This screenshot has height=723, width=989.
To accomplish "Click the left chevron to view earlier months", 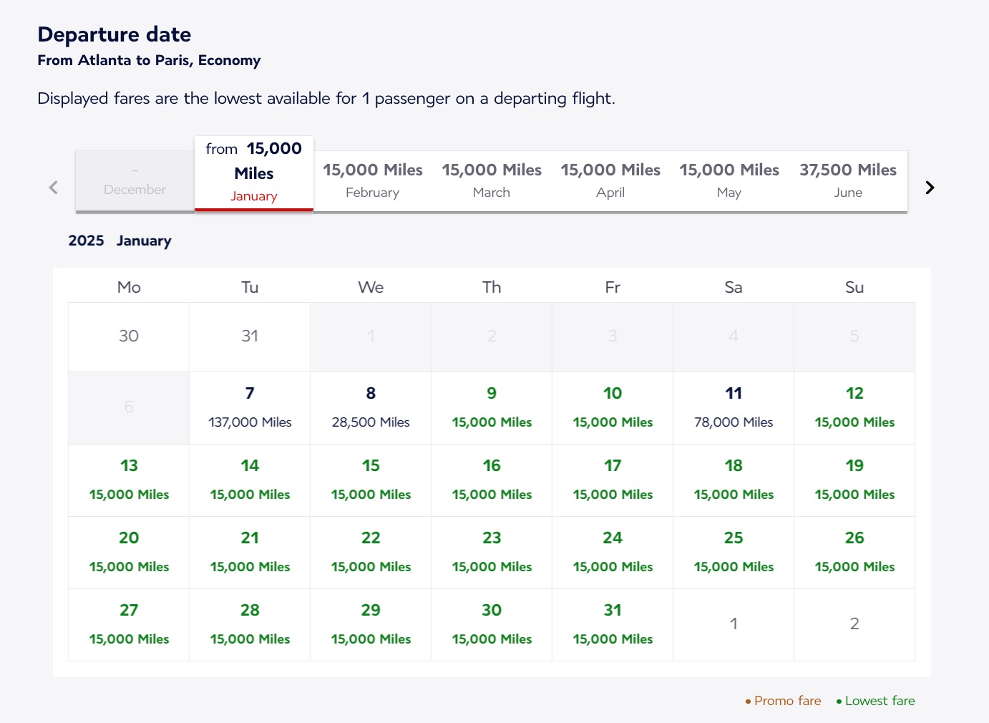I will pos(53,188).
